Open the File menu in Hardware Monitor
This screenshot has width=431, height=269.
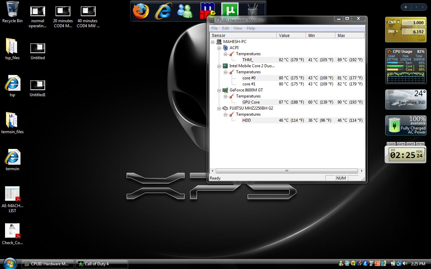214,28
